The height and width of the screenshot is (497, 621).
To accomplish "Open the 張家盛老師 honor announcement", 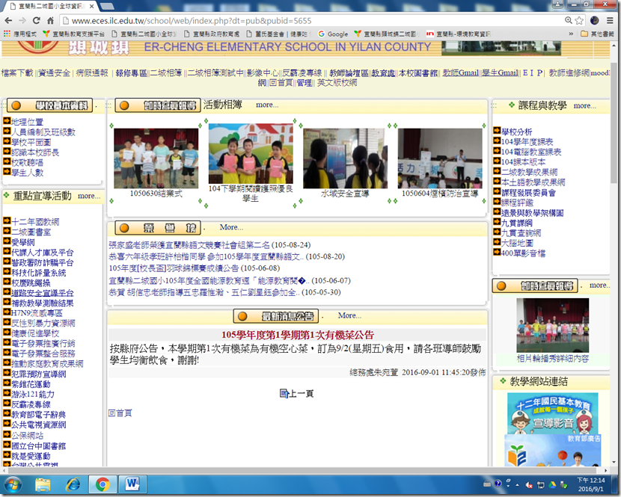I will [189, 245].
